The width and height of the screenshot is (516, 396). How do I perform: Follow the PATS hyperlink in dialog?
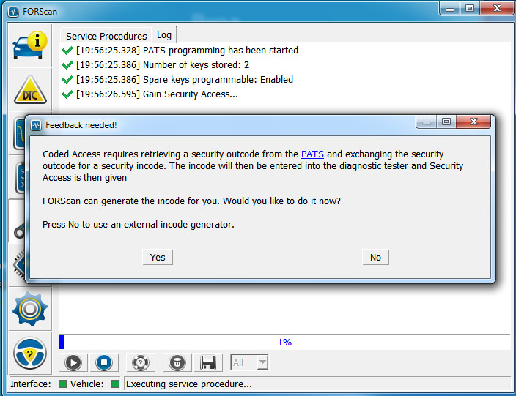point(312,154)
